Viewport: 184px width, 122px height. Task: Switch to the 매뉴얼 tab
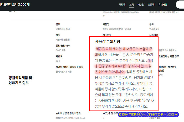tap(141, 5)
